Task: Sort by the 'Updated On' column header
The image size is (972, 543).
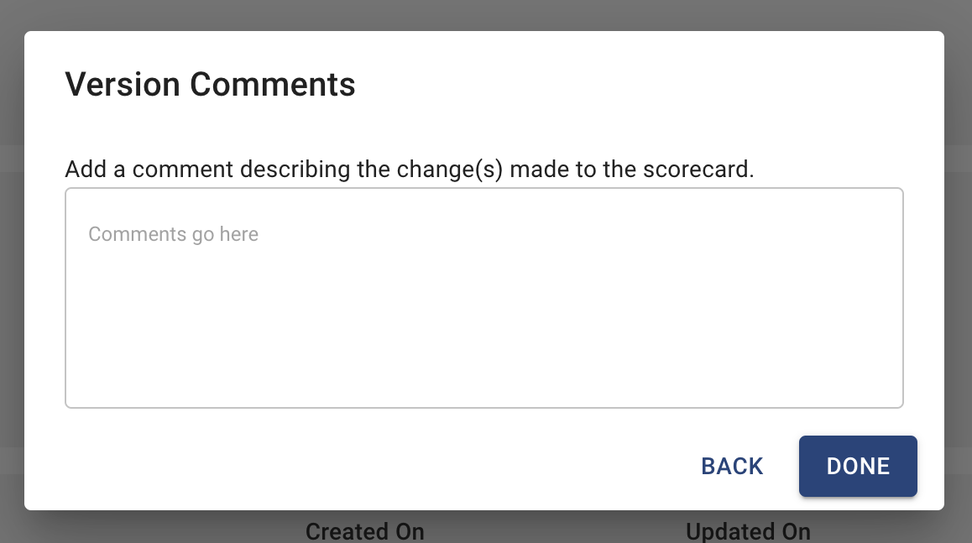Action: (748, 531)
